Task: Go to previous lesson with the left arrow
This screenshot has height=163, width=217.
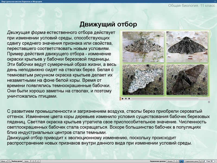Action: pyautogui.click(x=33, y=161)
